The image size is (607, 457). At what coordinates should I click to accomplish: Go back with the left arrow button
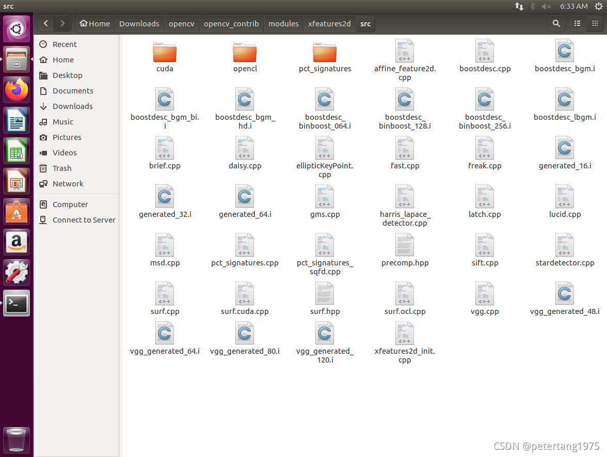coord(46,24)
